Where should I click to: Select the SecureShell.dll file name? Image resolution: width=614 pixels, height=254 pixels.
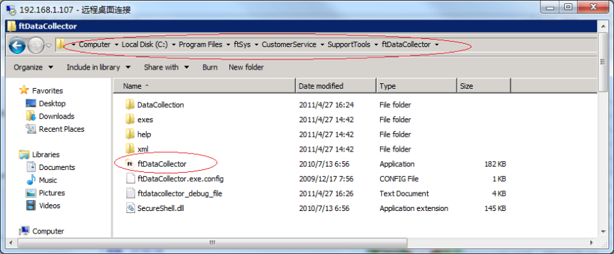coord(160,208)
